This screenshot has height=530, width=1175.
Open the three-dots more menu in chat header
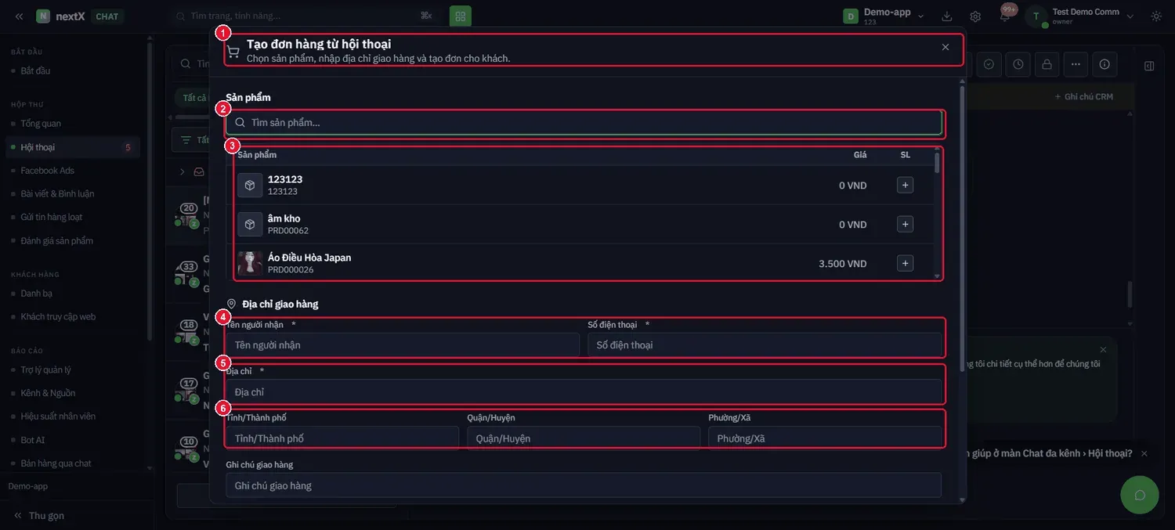pos(1076,64)
